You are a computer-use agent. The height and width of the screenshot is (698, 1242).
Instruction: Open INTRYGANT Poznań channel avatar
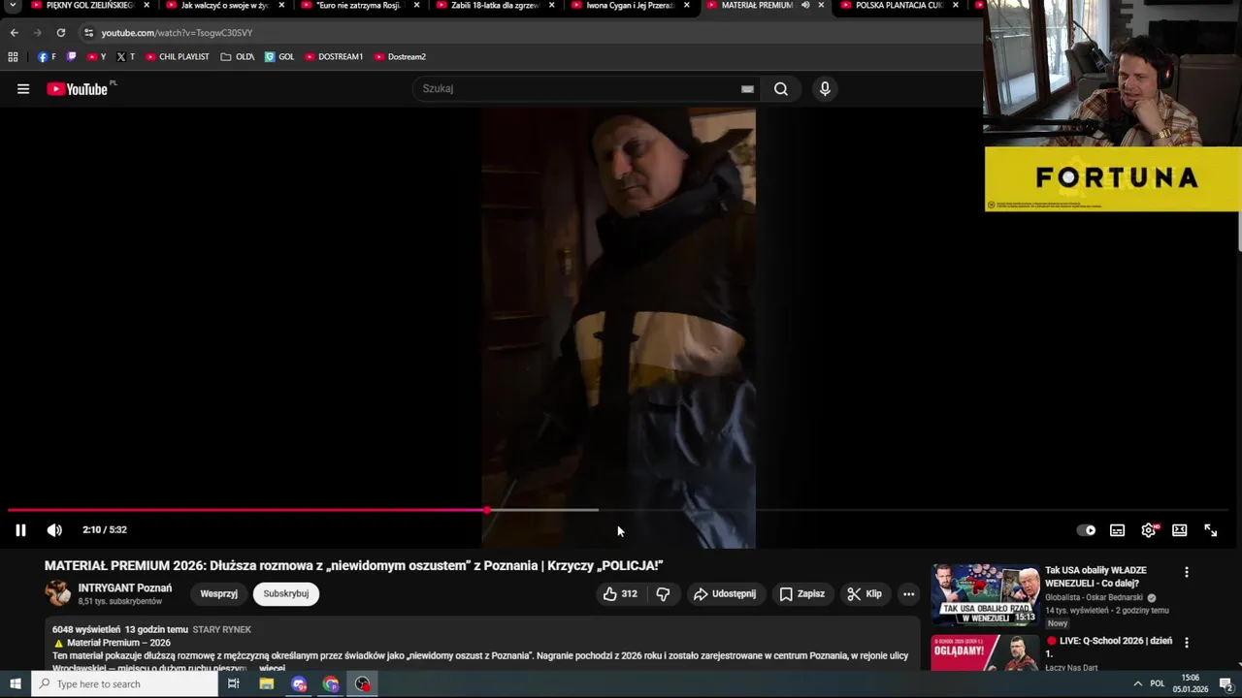[58, 593]
